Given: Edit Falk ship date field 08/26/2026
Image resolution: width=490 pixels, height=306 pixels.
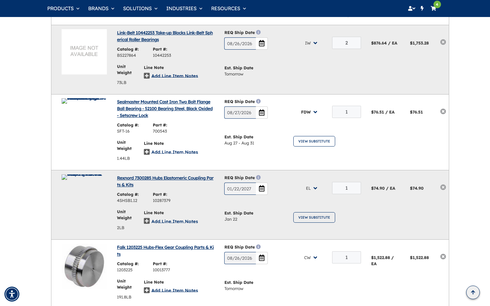Looking at the screenshot, I should coord(240,258).
